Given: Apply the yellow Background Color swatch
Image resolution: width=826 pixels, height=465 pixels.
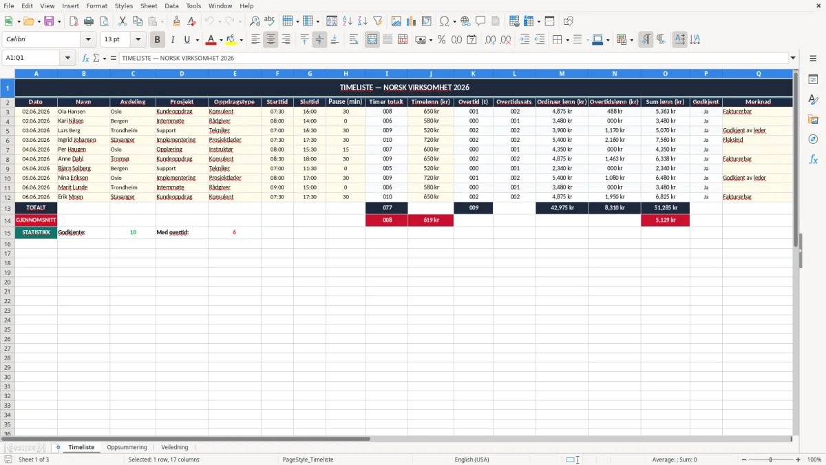Looking at the screenshot, I should click(231, 40).
